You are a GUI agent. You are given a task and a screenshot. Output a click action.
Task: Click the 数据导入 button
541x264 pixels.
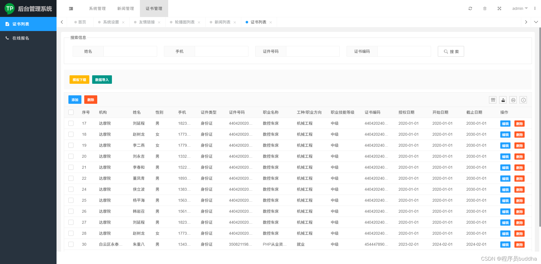[x=102, y=80]
